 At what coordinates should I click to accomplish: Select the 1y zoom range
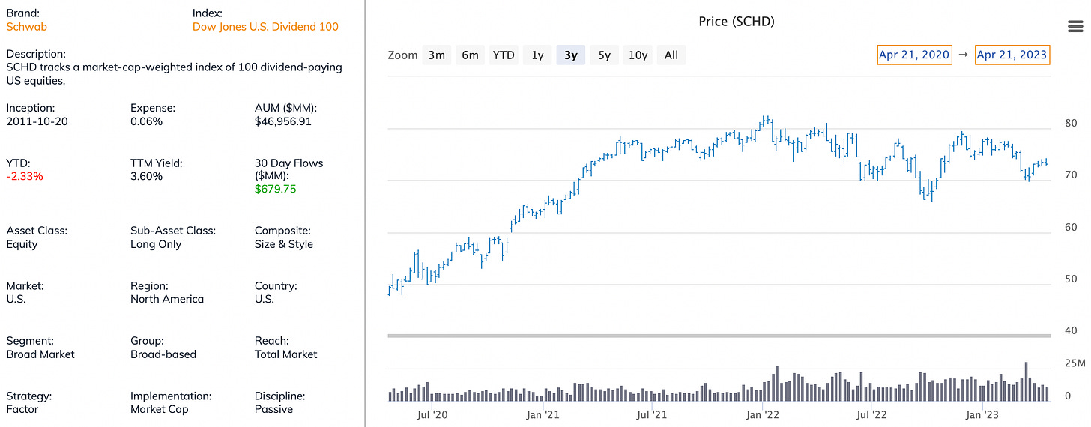537,55
